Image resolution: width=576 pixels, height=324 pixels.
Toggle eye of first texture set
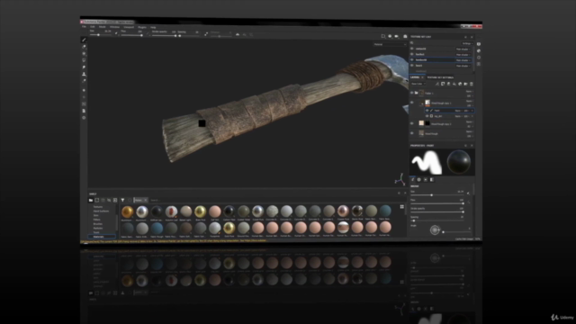(412, 49)
